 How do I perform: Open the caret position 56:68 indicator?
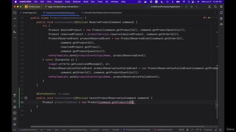point(181,130)
